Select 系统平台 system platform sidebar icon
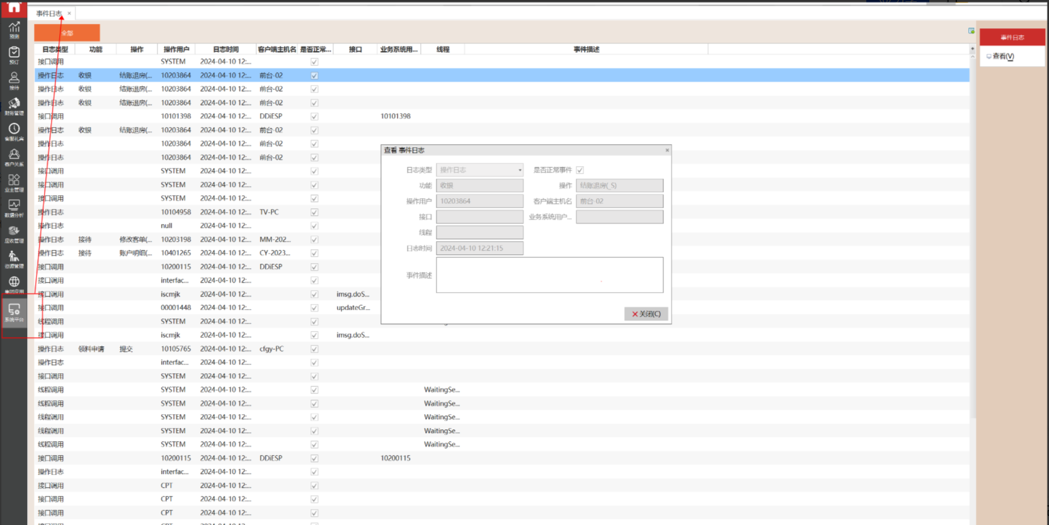The width and height of the screenshot is (1049, 525). coord(14,312)
